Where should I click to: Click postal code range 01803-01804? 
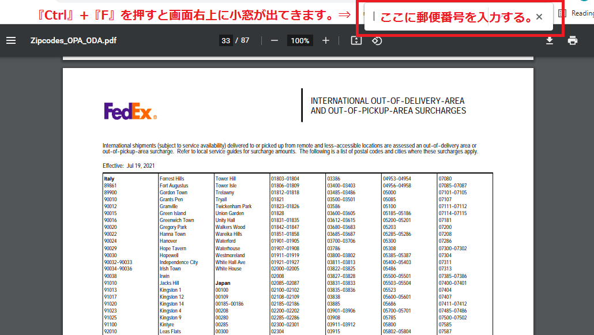pos(285,179)
